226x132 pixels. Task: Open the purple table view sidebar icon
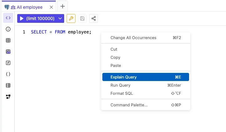tap(8, 52)
